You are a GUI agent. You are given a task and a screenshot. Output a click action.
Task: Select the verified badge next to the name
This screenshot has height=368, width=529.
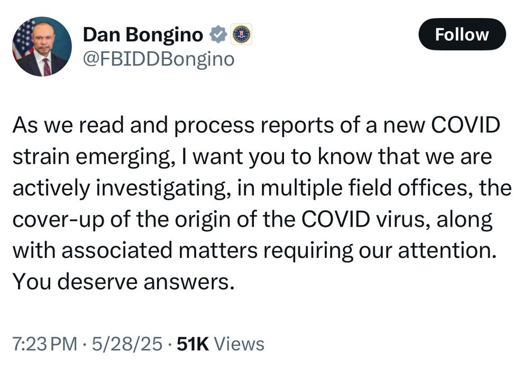click(217, 34)
